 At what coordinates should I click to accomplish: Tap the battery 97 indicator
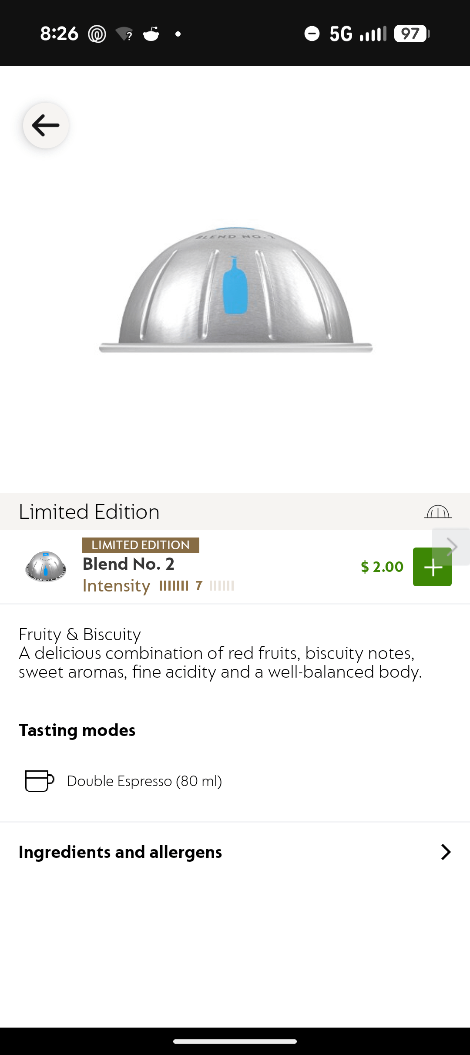click(411, 34)
